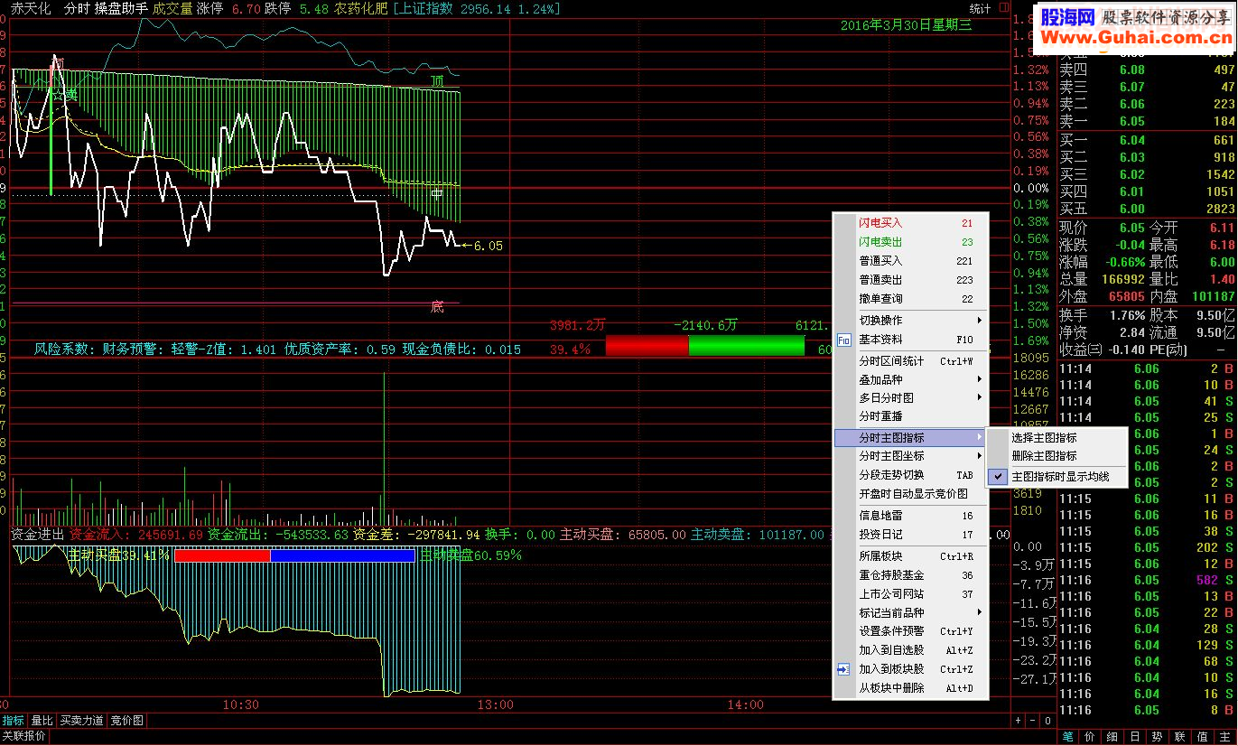Open the 日 view tab at bottom right
This screenshot has height=746, width=1238.
tap(1135, 737)
